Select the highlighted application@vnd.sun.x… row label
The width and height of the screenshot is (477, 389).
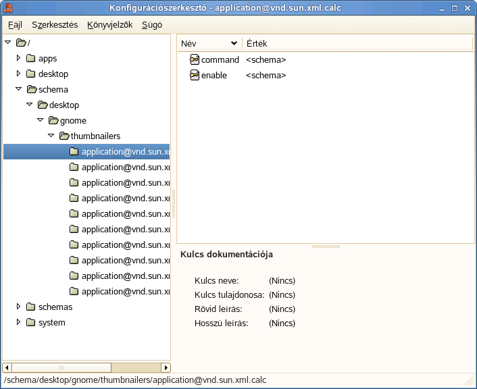click(126, 151)
